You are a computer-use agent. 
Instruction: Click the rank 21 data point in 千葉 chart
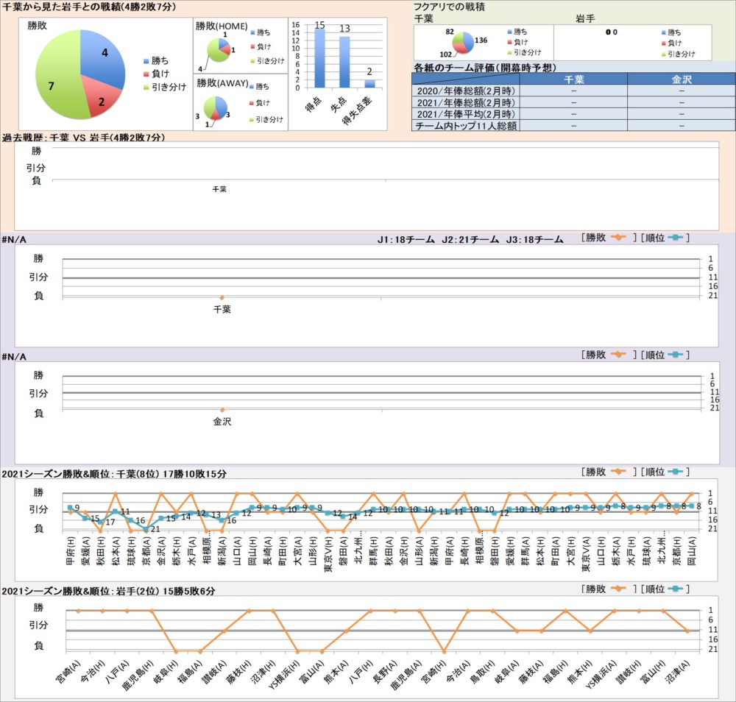pyautogui.click(x=146, y=528)
